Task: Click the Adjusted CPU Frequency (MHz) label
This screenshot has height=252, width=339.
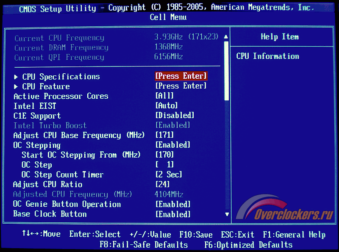Action: coord(72,194)
